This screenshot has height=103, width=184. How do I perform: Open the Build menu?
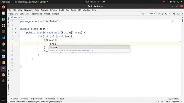coord(62,10)
